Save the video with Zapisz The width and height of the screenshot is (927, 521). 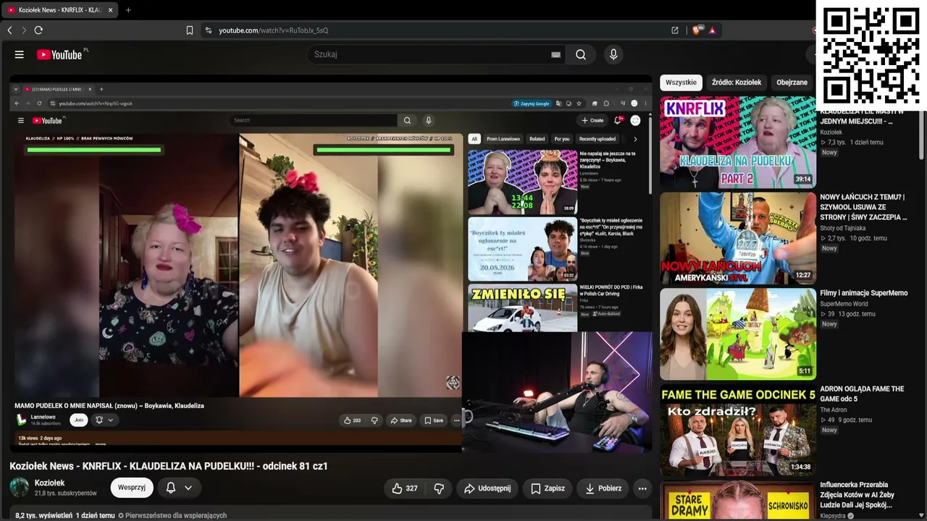coord(548,488)
